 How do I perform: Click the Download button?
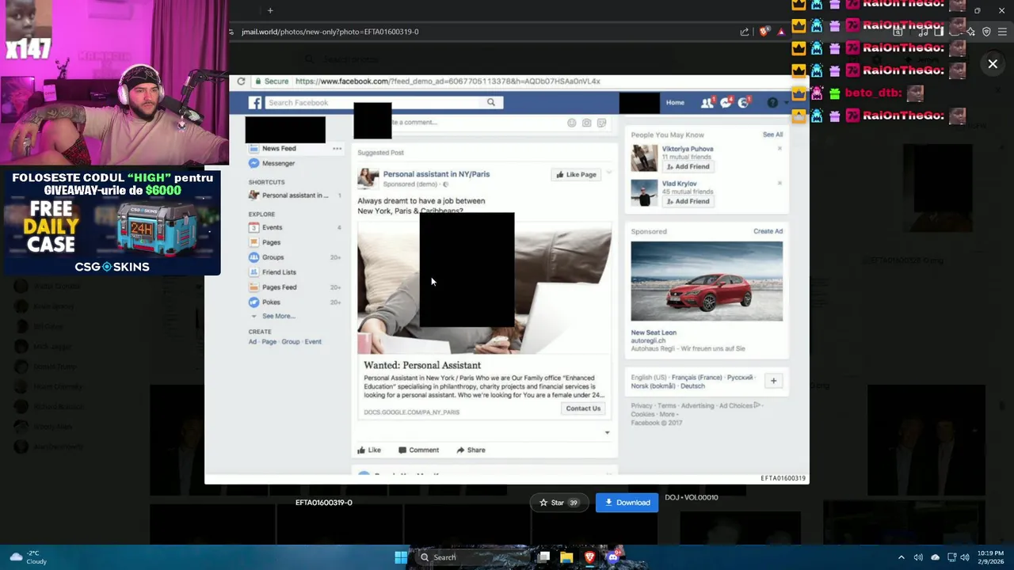(x=627, y=503)
